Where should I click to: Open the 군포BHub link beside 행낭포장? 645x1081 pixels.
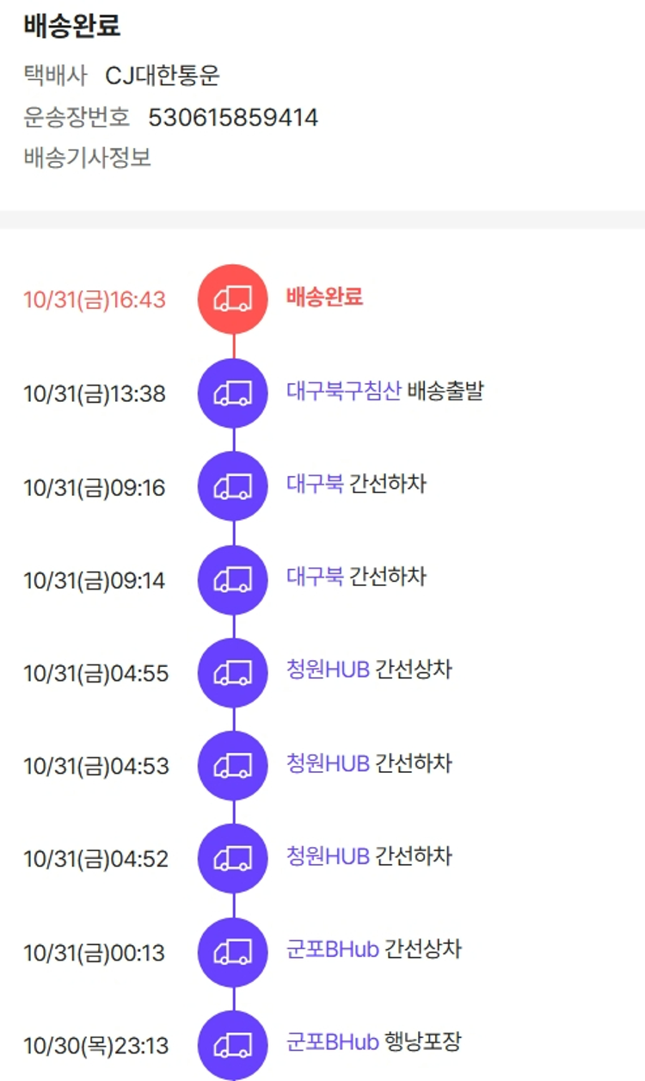click(x=332, y=1043)
